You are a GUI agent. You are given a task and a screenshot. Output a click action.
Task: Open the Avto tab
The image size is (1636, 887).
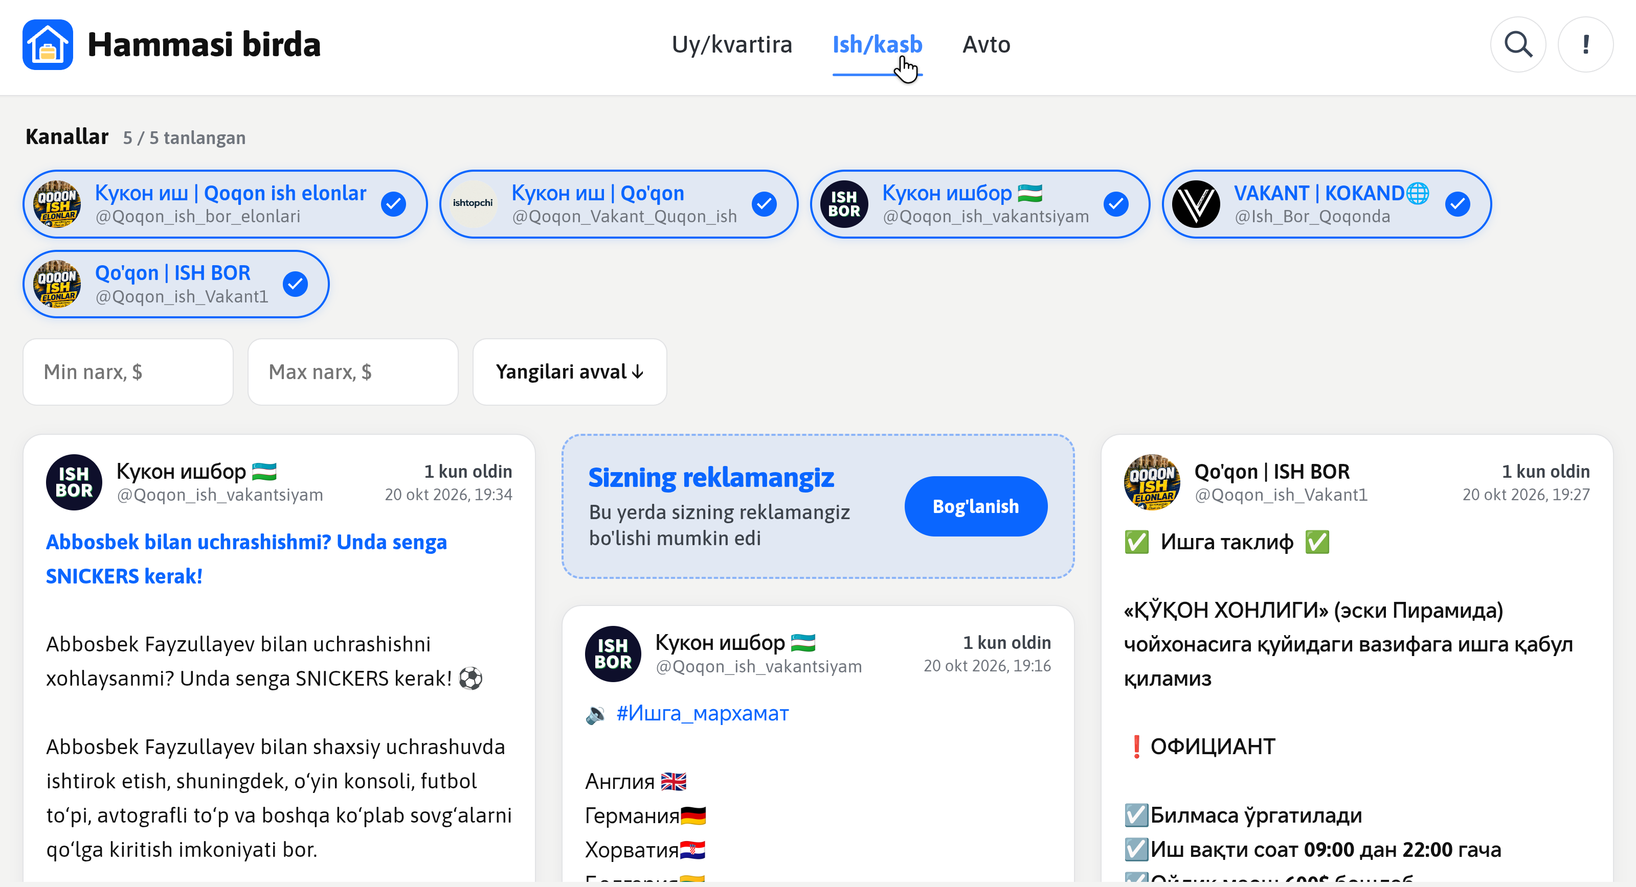tap(985, 44)
